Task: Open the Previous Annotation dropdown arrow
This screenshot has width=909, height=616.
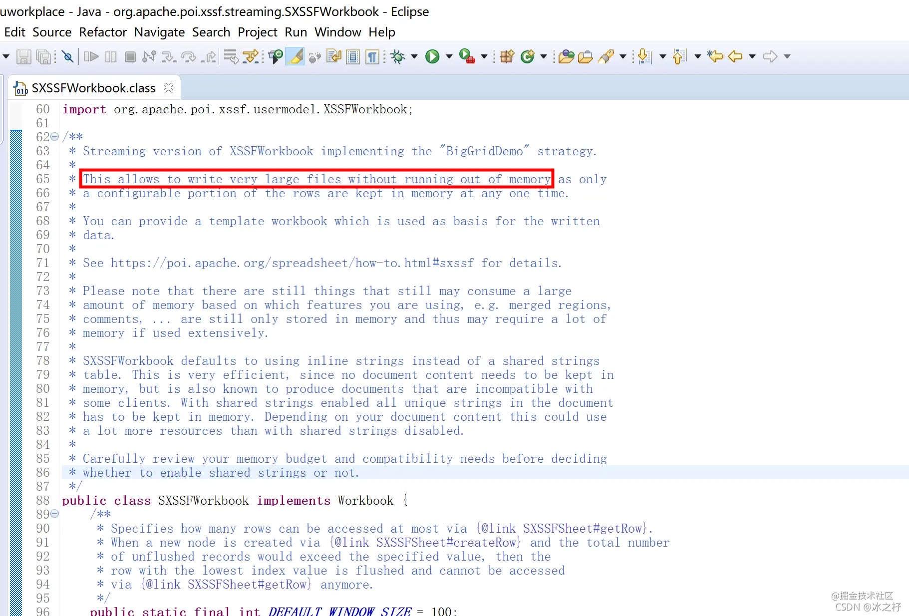Action: [698, 56]
